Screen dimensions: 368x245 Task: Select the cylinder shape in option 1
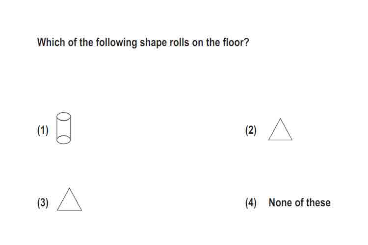click(63, 128)
